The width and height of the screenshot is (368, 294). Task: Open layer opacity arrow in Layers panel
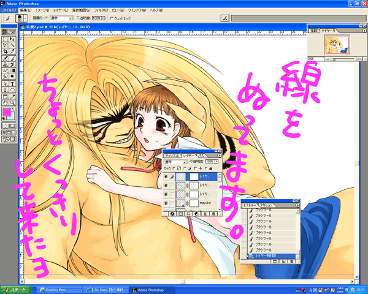click(217, 162)
